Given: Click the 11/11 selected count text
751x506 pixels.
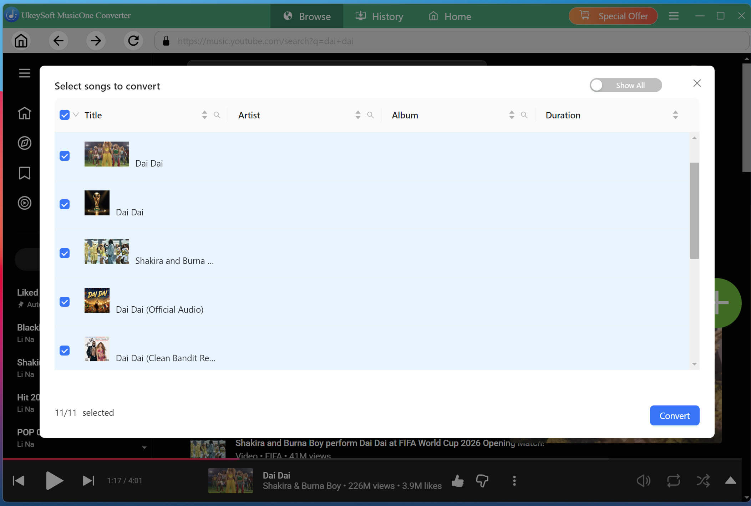Looking at the screenshot, I should (84, 413).
